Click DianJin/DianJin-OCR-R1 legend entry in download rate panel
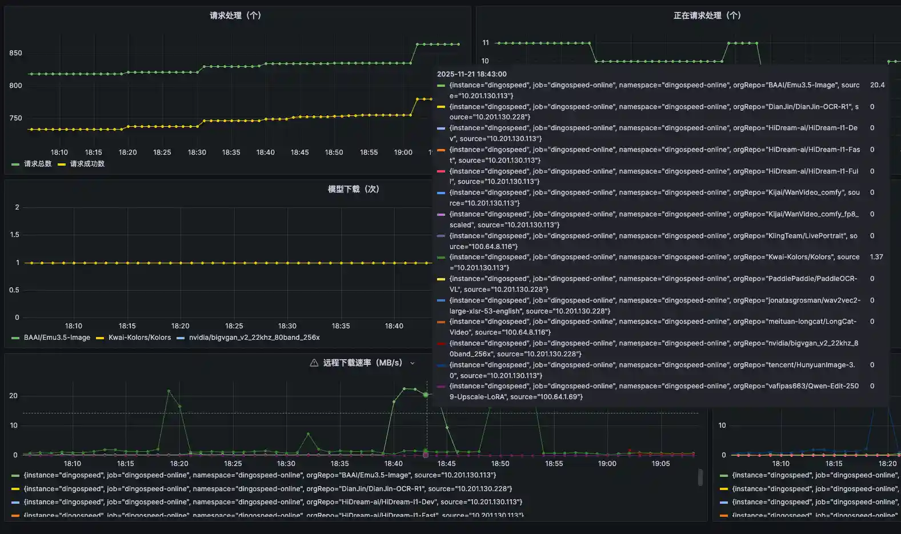The height and width of the screenshot is (534, 901). tap(267, 489)
